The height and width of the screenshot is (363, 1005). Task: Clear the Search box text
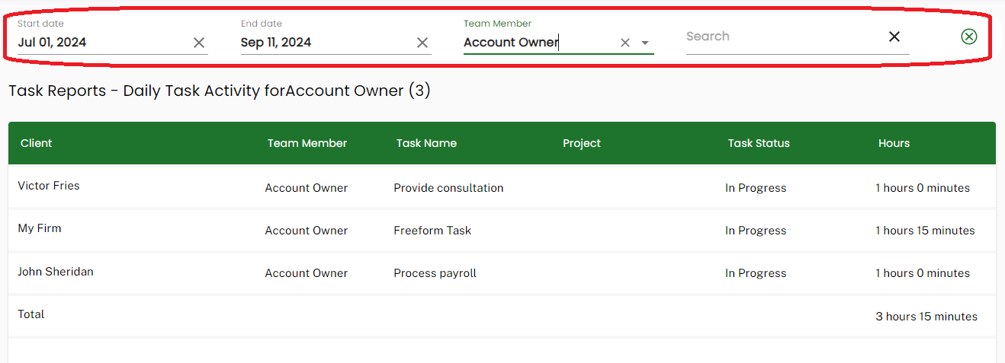(x=894, y=37)
